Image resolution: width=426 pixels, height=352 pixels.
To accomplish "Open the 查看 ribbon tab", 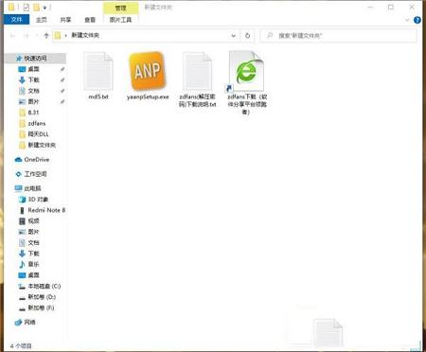I will coord(90,20).
